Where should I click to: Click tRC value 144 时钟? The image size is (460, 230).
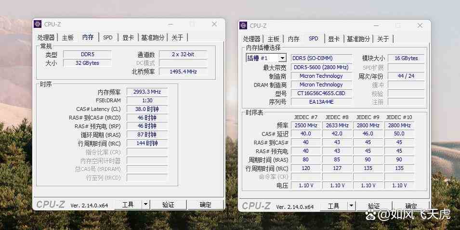[147, 144]
